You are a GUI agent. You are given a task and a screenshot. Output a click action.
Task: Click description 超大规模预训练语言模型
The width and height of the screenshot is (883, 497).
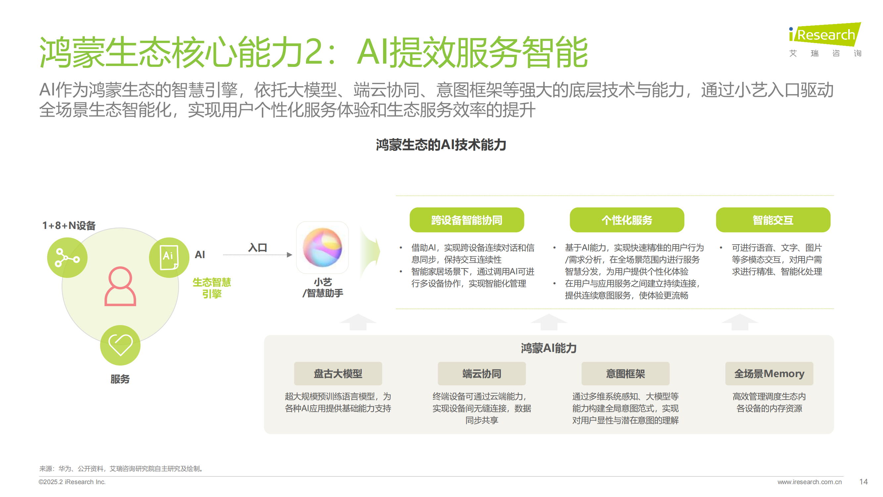click(338, 402)
